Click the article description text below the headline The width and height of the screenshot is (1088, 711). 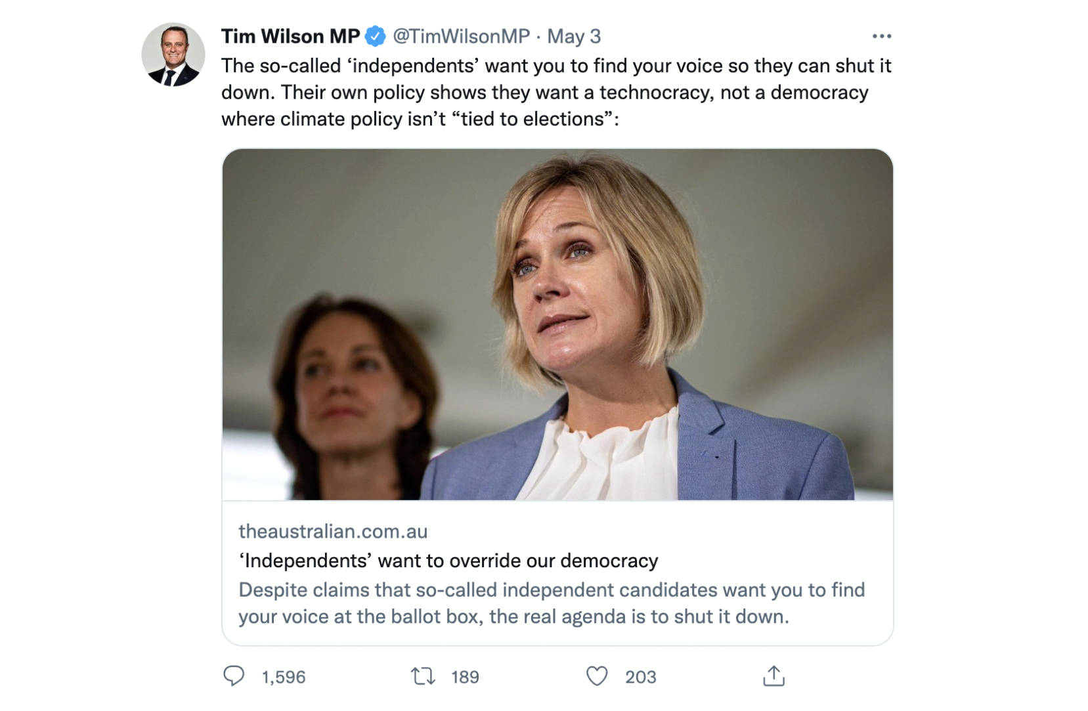click(x=552, y=603)
